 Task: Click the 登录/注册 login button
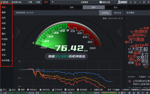[105, 2]
